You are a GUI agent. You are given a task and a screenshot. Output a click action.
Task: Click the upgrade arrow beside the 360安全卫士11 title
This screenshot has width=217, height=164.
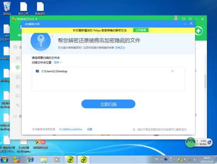(x=36, y=19)
